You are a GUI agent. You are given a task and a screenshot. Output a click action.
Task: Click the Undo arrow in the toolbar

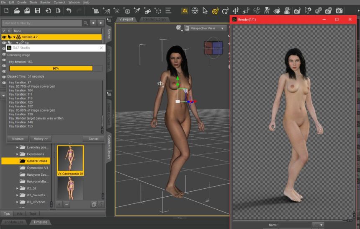(69, 10)
